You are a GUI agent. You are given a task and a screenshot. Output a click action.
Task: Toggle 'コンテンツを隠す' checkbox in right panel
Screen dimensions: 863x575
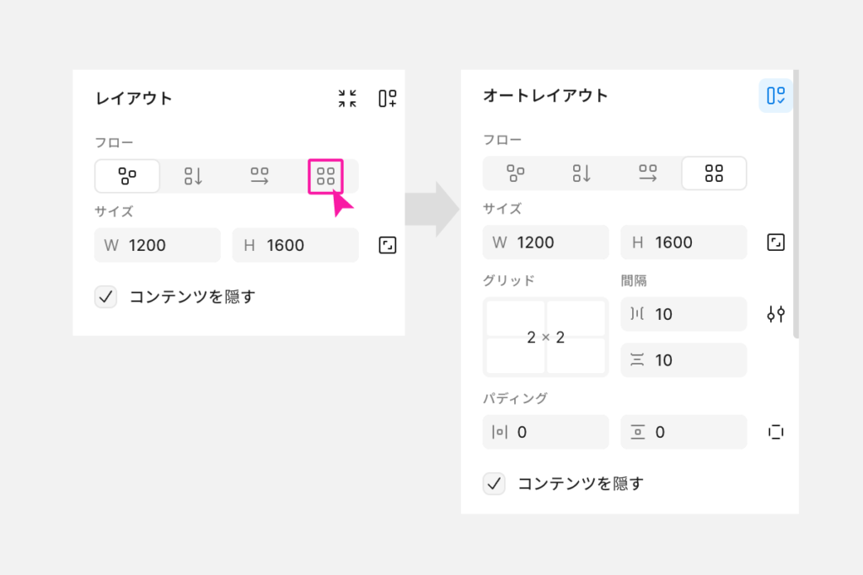tap(494, 484)
